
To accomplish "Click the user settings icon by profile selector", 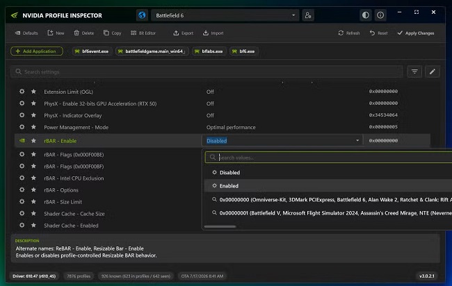I will [308, 15].
